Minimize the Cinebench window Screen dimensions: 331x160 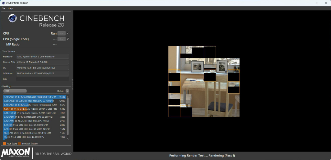(308, 3)
